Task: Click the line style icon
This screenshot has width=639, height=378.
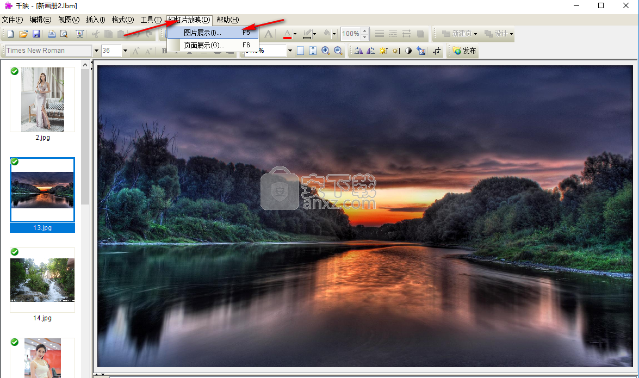Action: (x=380, y=34)
